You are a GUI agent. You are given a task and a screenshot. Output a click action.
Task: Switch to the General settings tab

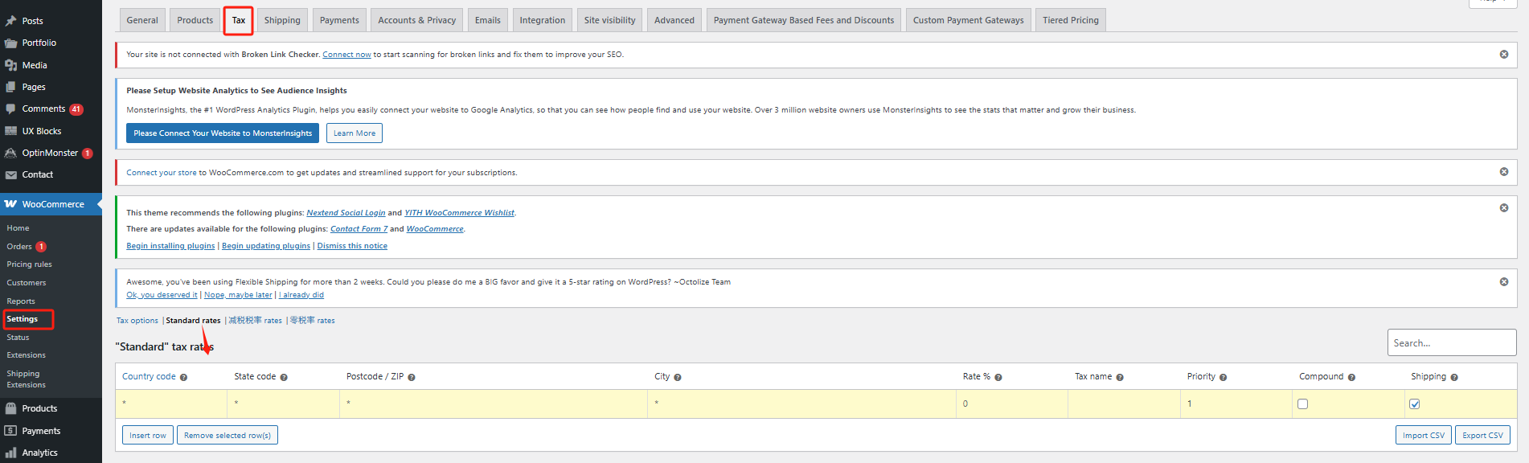(x=142, y=20)
